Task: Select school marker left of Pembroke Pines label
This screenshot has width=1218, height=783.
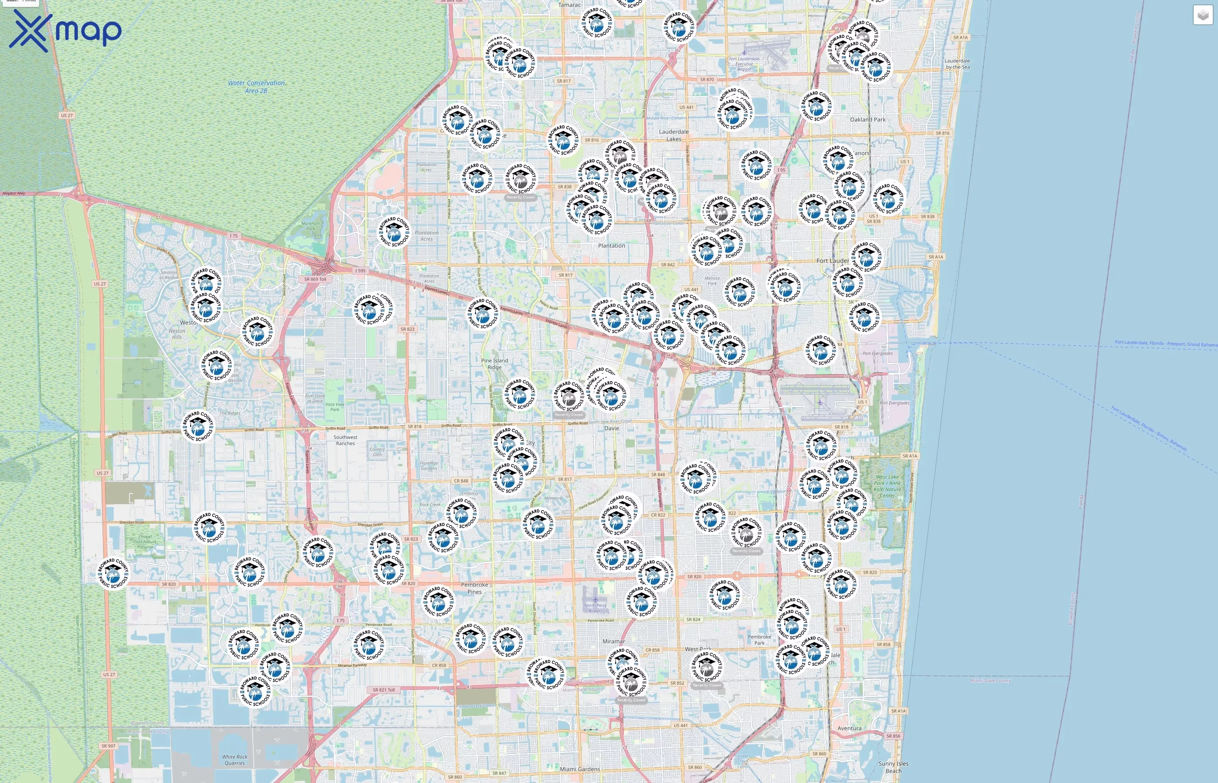Action: [x=438, y=602]
